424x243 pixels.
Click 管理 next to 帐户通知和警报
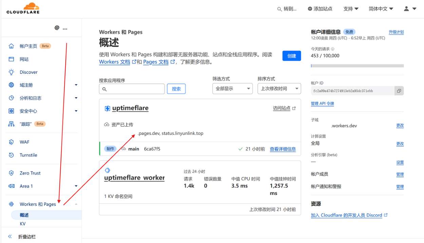(400, 187)
